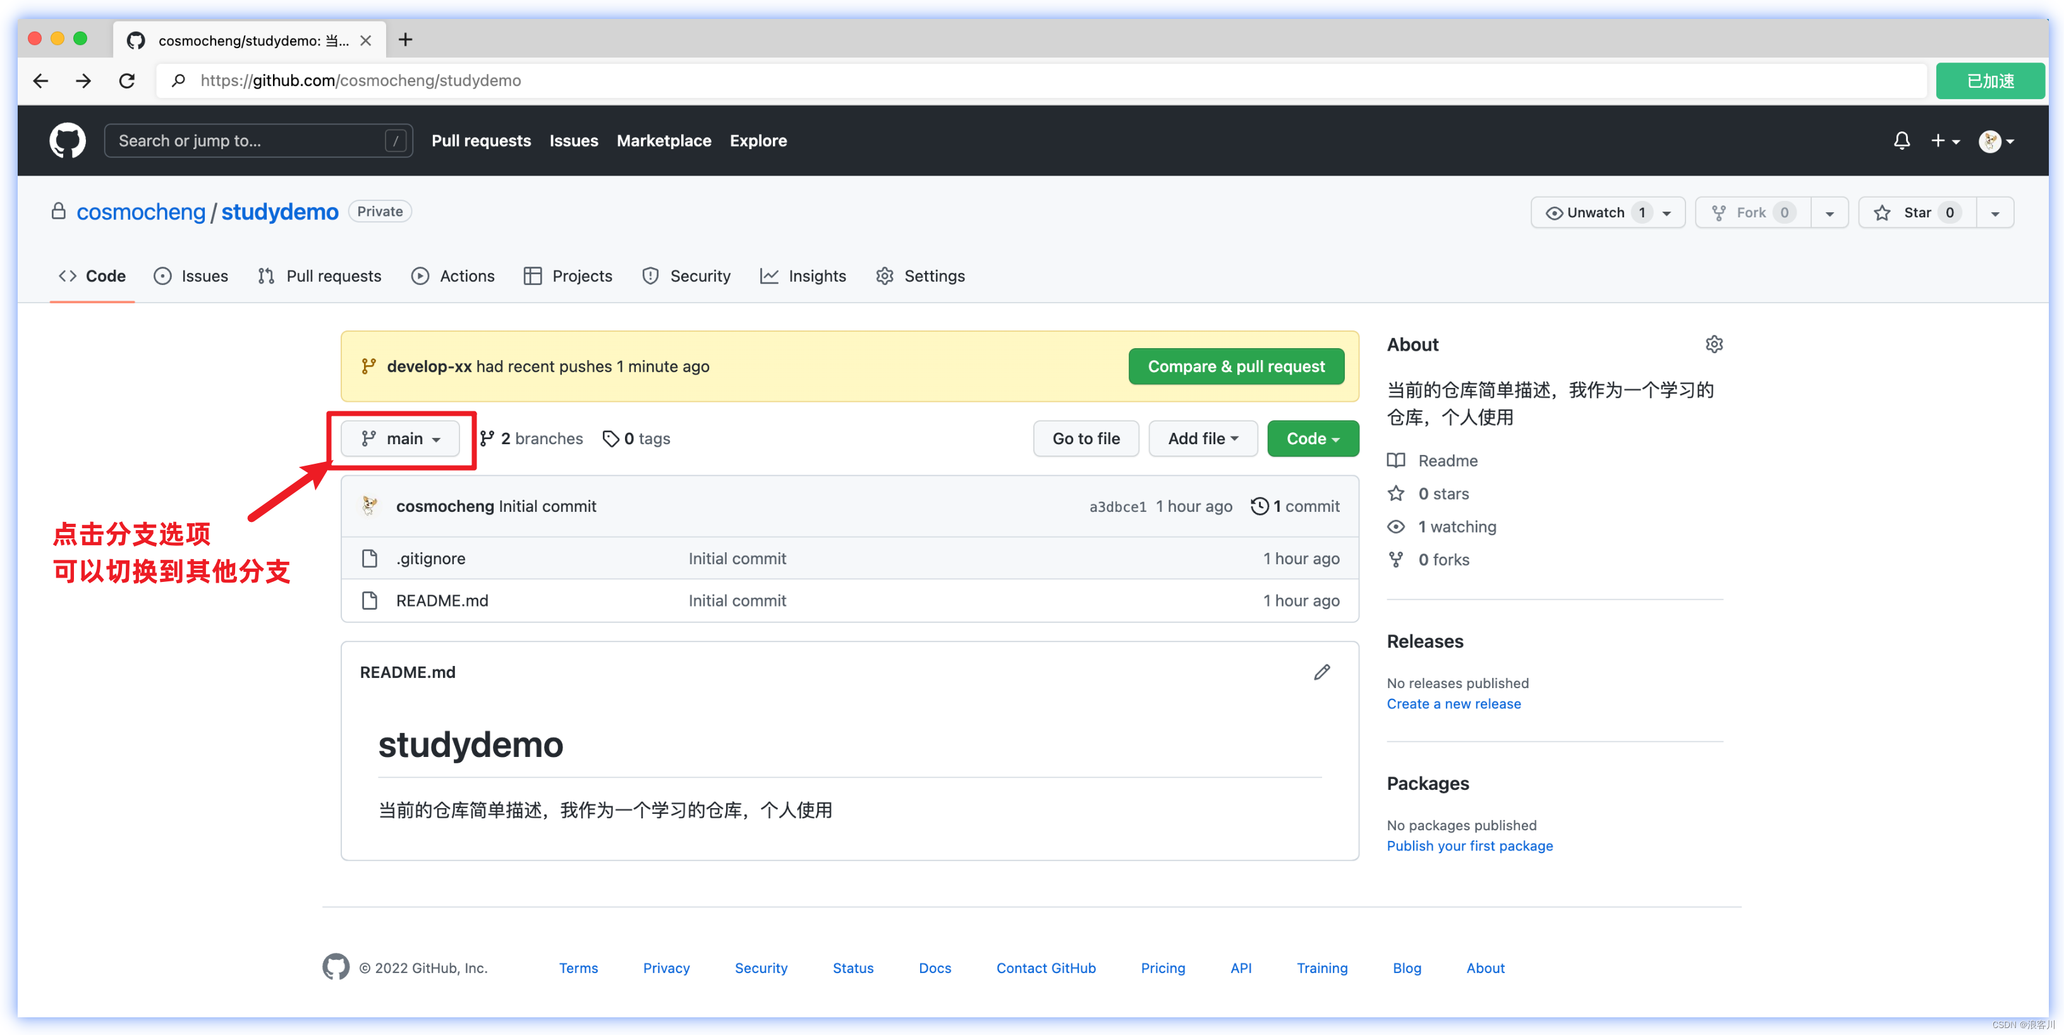This screenshot has width=2064, height=1035.
Task: Close the cosmocheng/studydemo browser tab
Action: (365, 40)
